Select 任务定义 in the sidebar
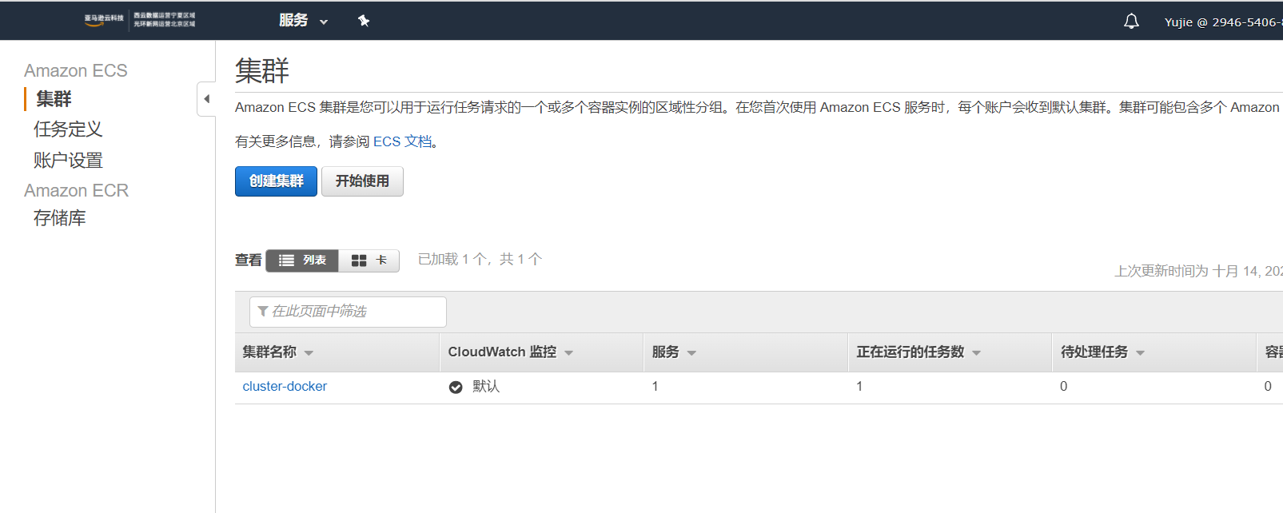The image size is (1283, 513). click(68, 129)
